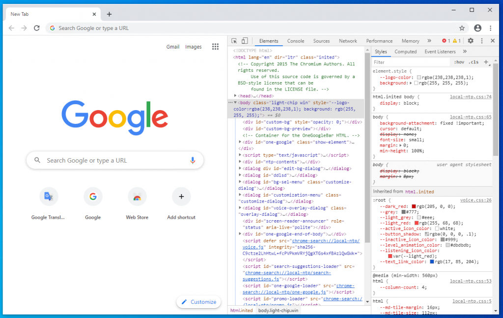Go forward in browser history
This screenshot has width=503, height=318.
(x=24, y=28)
